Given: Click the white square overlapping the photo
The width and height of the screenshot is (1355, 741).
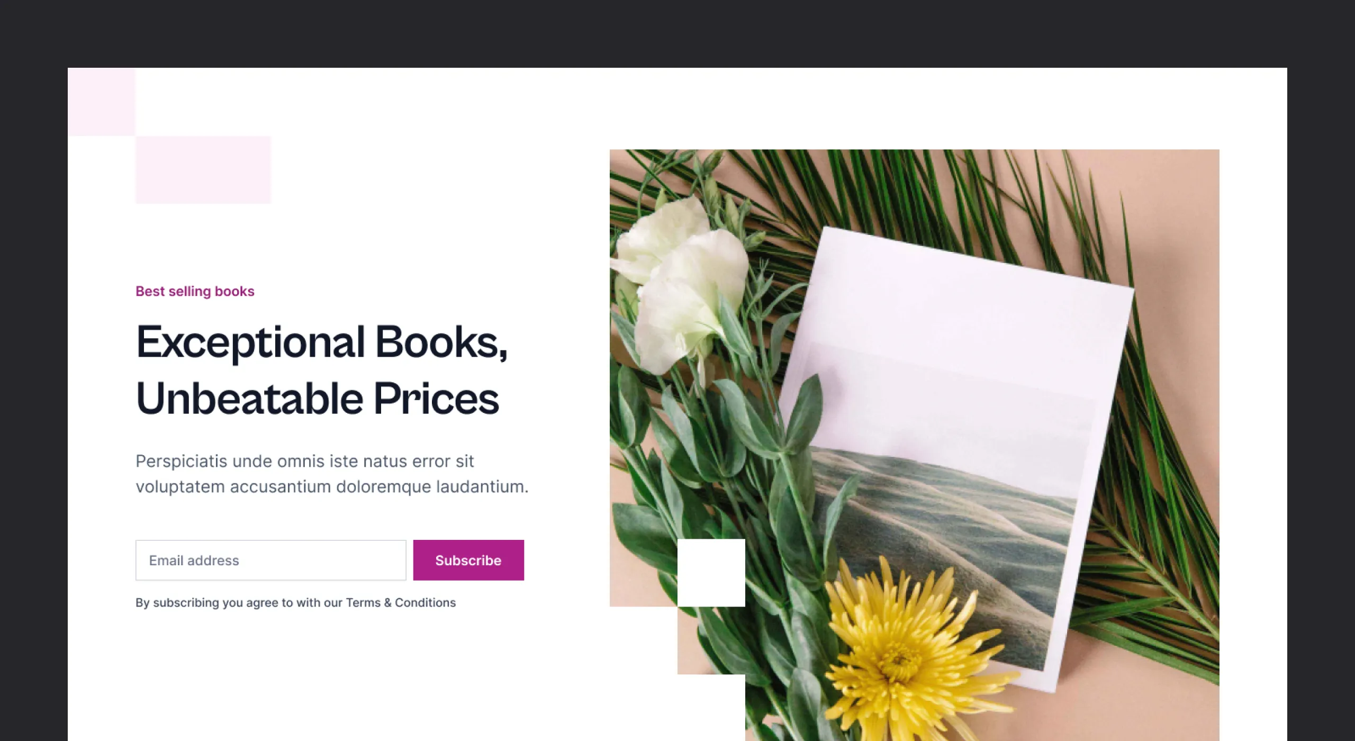Looking at the screenshot, I should click(711, 573).
